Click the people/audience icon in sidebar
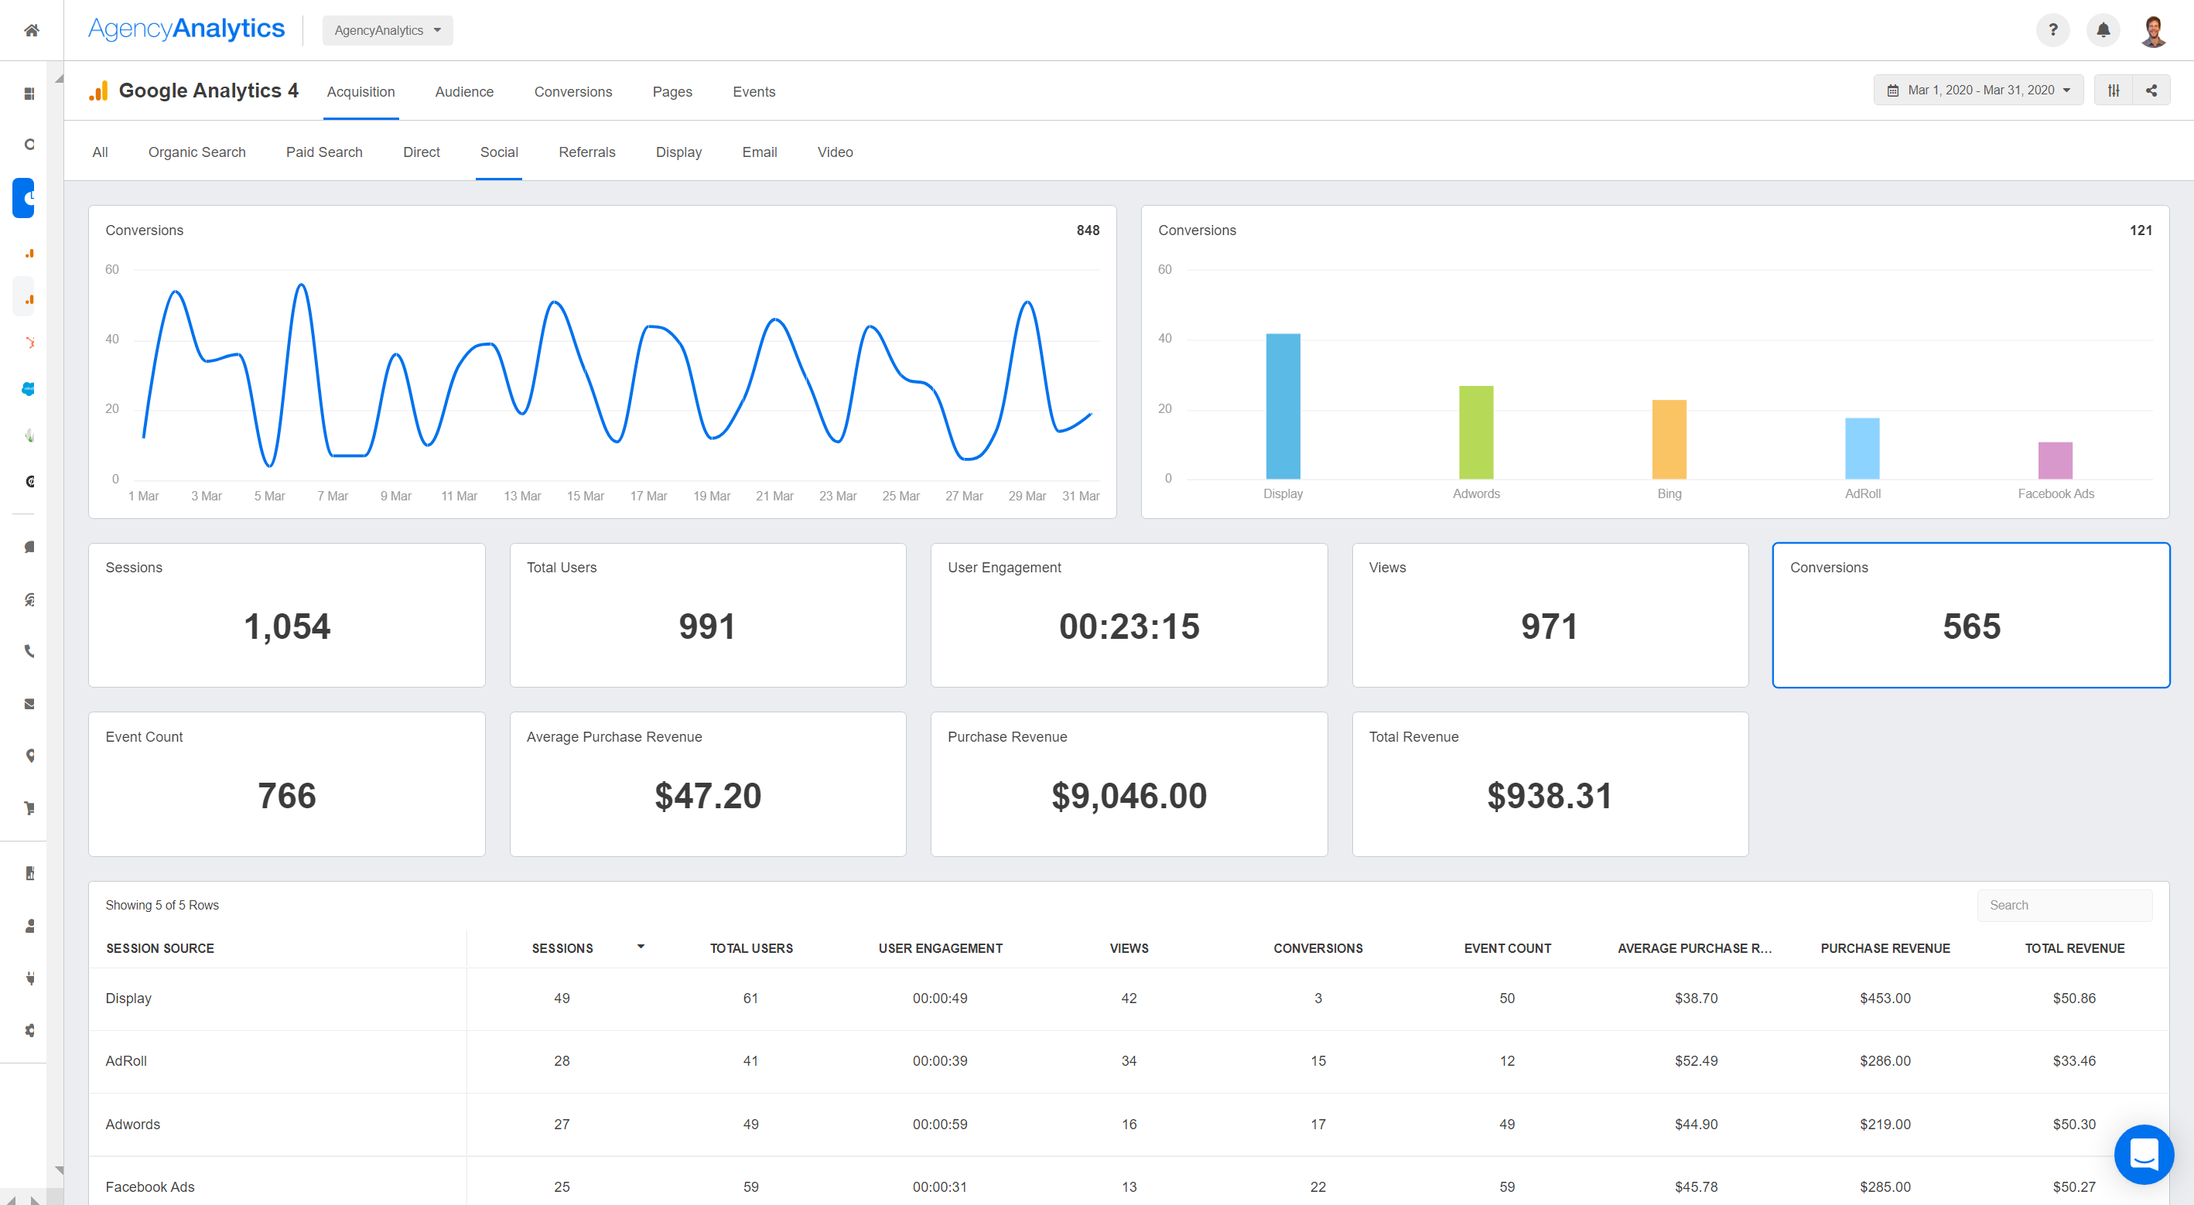This screenshot has height=1205, width=2194. [32, 924]
